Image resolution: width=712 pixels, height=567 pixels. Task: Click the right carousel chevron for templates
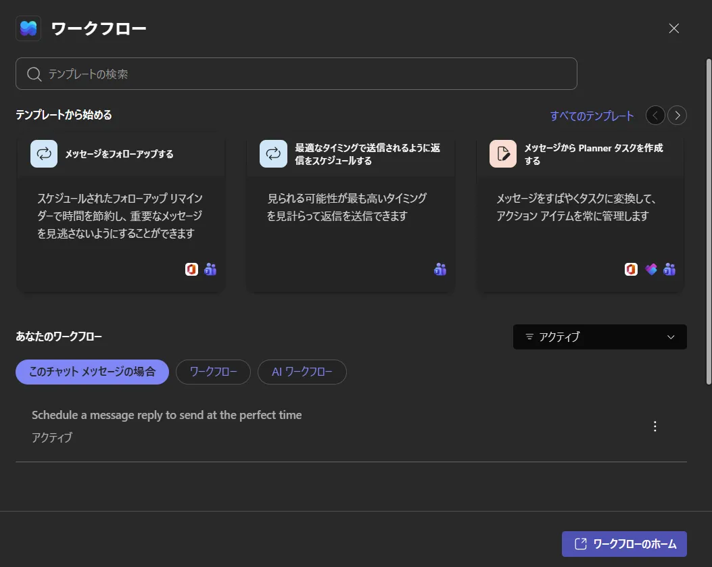coord(677,115)
